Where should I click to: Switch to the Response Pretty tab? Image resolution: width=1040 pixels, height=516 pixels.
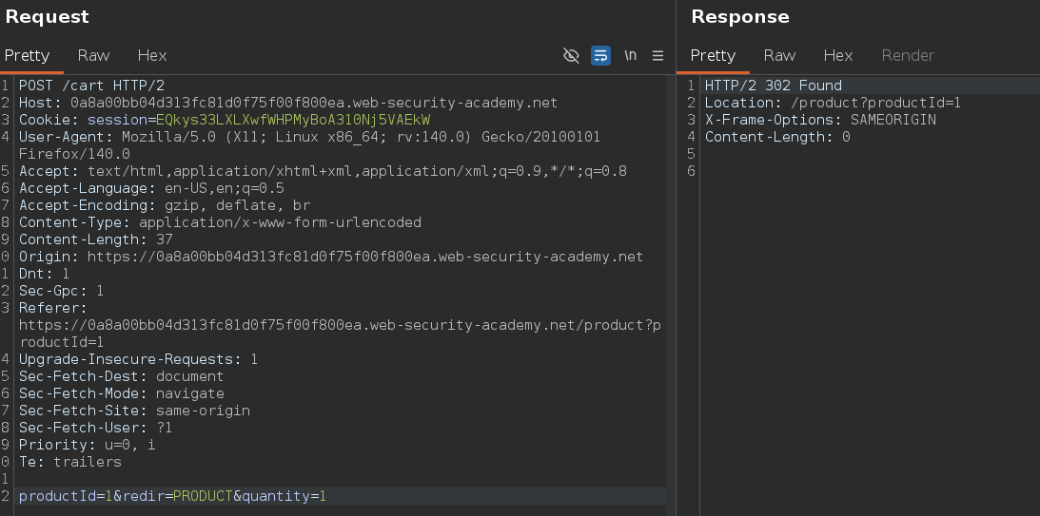click(x=713, y=56)
